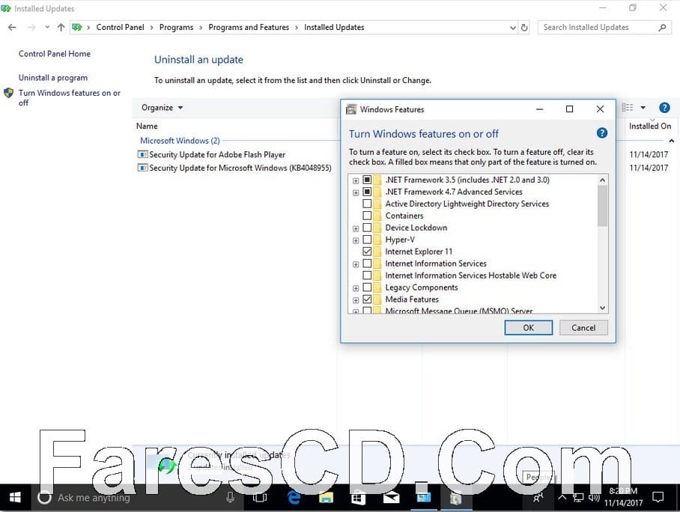Expand .NET Framework 4.7 Advanced Services node
Image resolution: width=680 pixels, height=512 pixels.
[356, 192]
